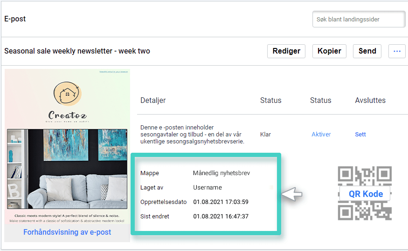This screenshot has height=251, width=408.
Task: Open Forhåndsvisning av e-post link
Action: (x=67, y=232)
